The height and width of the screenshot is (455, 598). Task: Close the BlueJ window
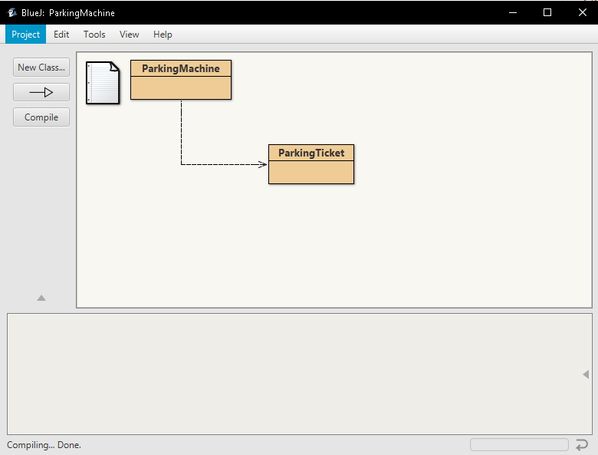tap(583, 12)
